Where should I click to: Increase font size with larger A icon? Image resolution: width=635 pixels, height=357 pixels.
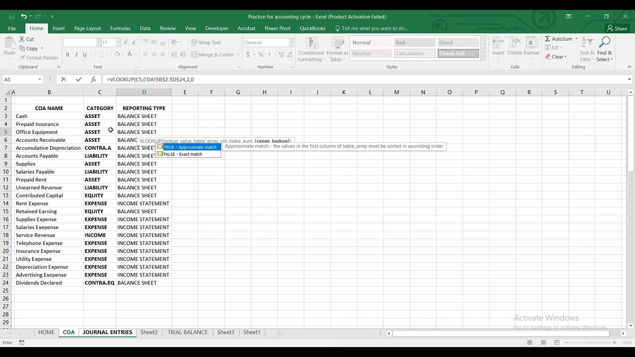pos(126,43)
